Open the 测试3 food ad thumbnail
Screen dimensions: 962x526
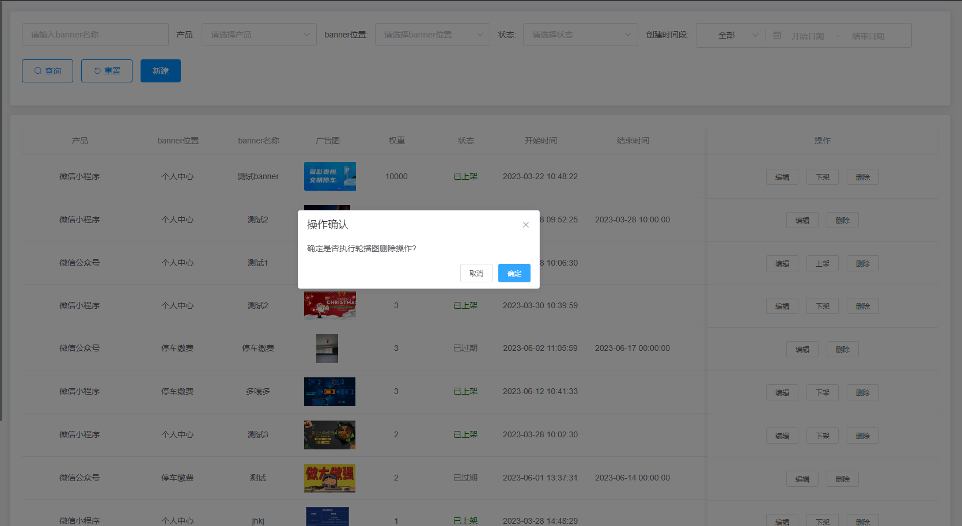click(329, 435)
